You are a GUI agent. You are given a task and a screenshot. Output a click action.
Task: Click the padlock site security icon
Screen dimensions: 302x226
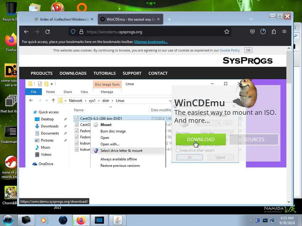[x=81, y=32]
